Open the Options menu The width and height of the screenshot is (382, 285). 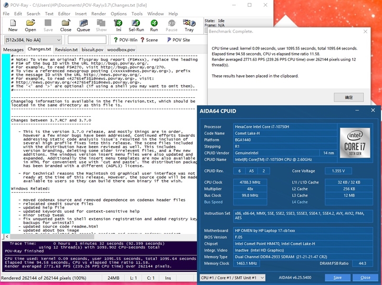[x=118, y=14]
